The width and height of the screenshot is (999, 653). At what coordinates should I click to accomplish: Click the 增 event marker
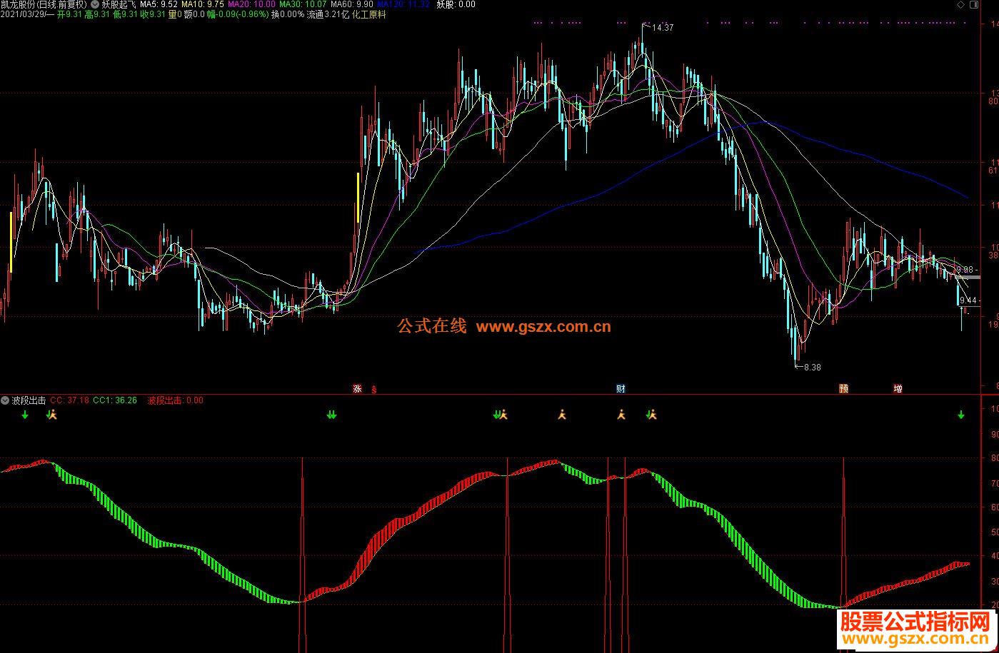pos(898,389)
